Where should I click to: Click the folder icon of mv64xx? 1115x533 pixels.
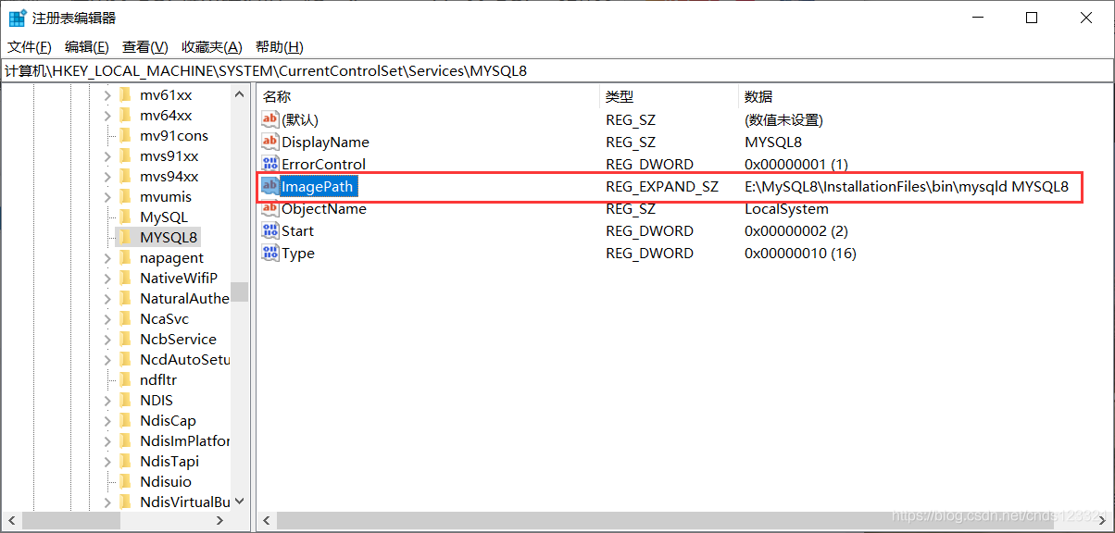126,115
